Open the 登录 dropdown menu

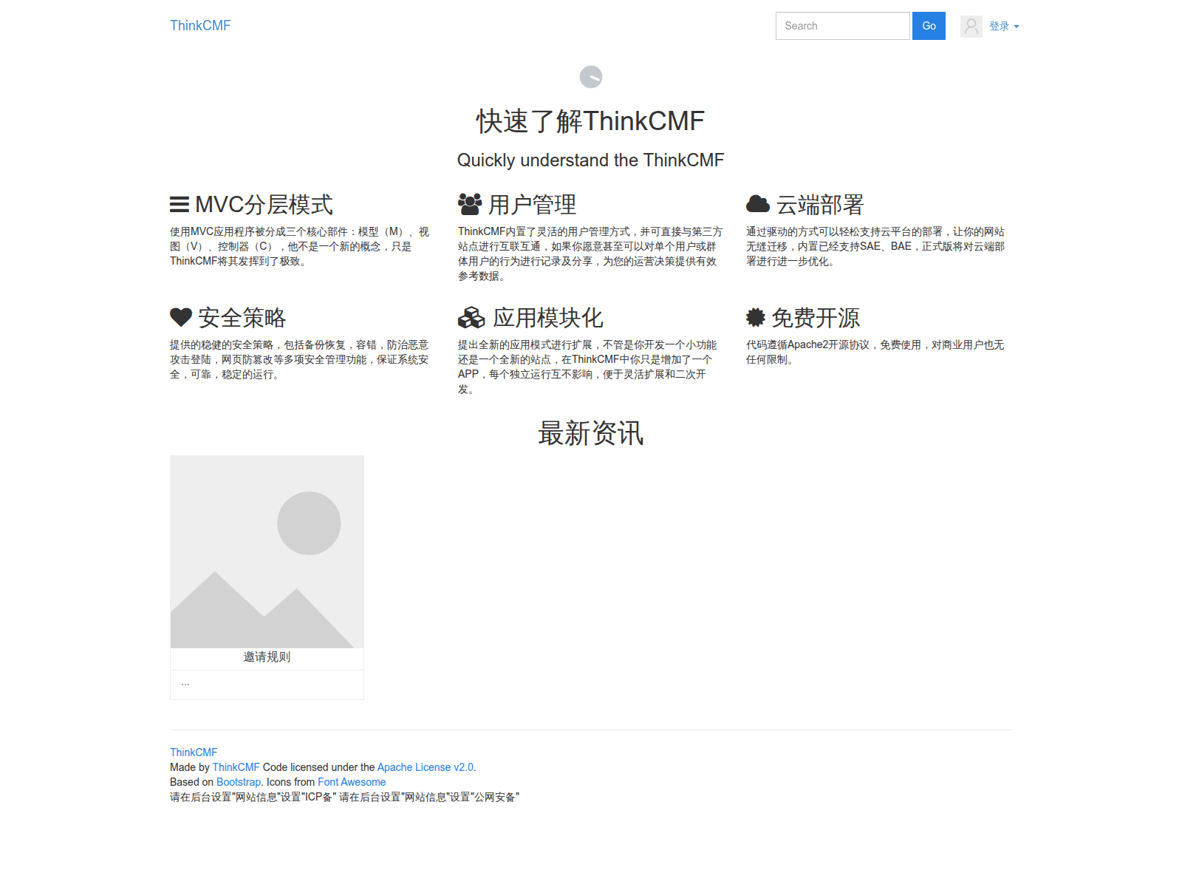click(x=1004, y=26)
